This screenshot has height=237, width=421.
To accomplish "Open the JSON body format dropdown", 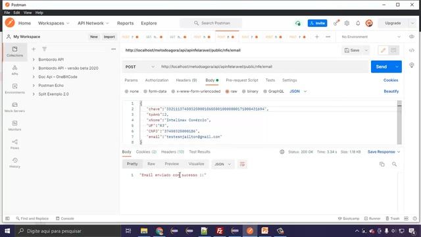I will click(x=298, y=92).
